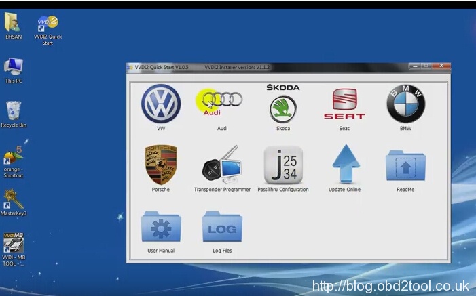Click the 'Porsche' label text
Image resolution: width=476 pixels, height=296 pixels.
pyautogui.click(x=161, y=190)
